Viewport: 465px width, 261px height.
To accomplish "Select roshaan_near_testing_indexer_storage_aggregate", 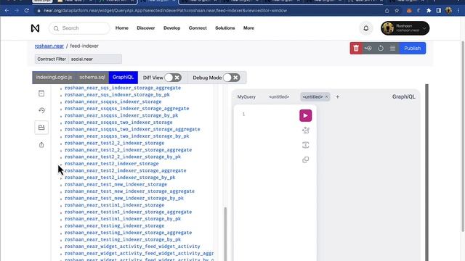I will [128, 233].
